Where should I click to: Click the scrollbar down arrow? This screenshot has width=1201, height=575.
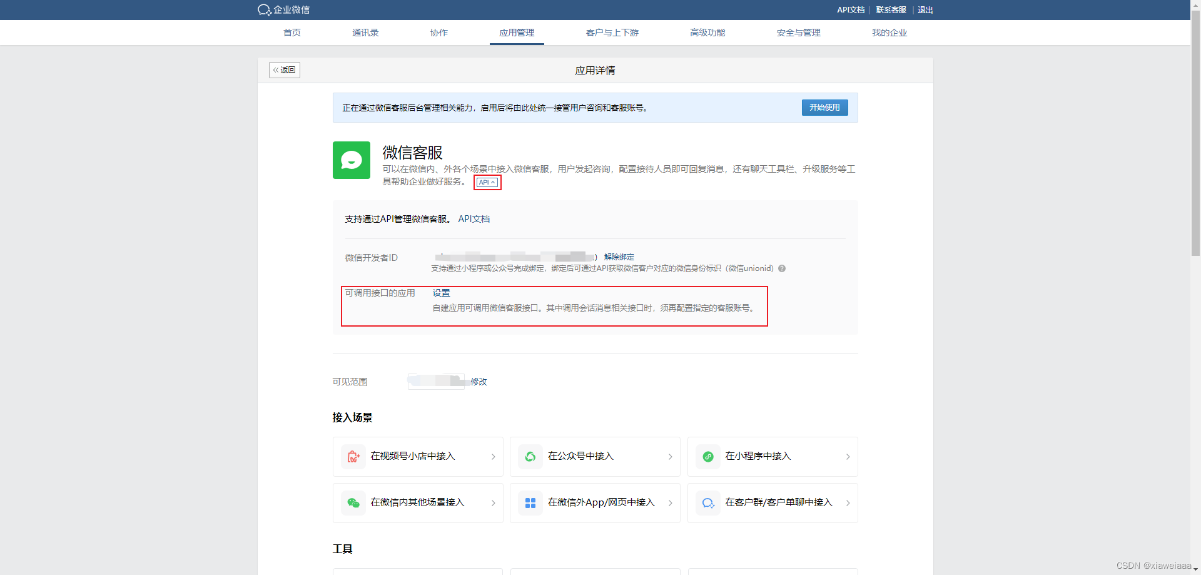(1195, 569)
